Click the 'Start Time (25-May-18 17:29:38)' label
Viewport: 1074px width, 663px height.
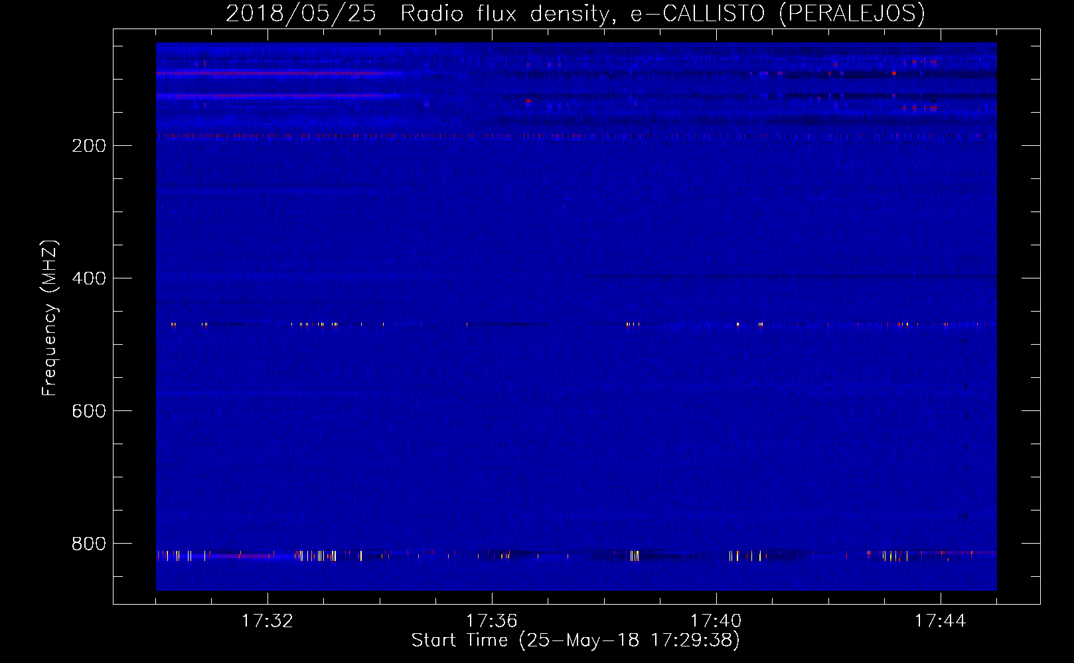click(575, 640)
